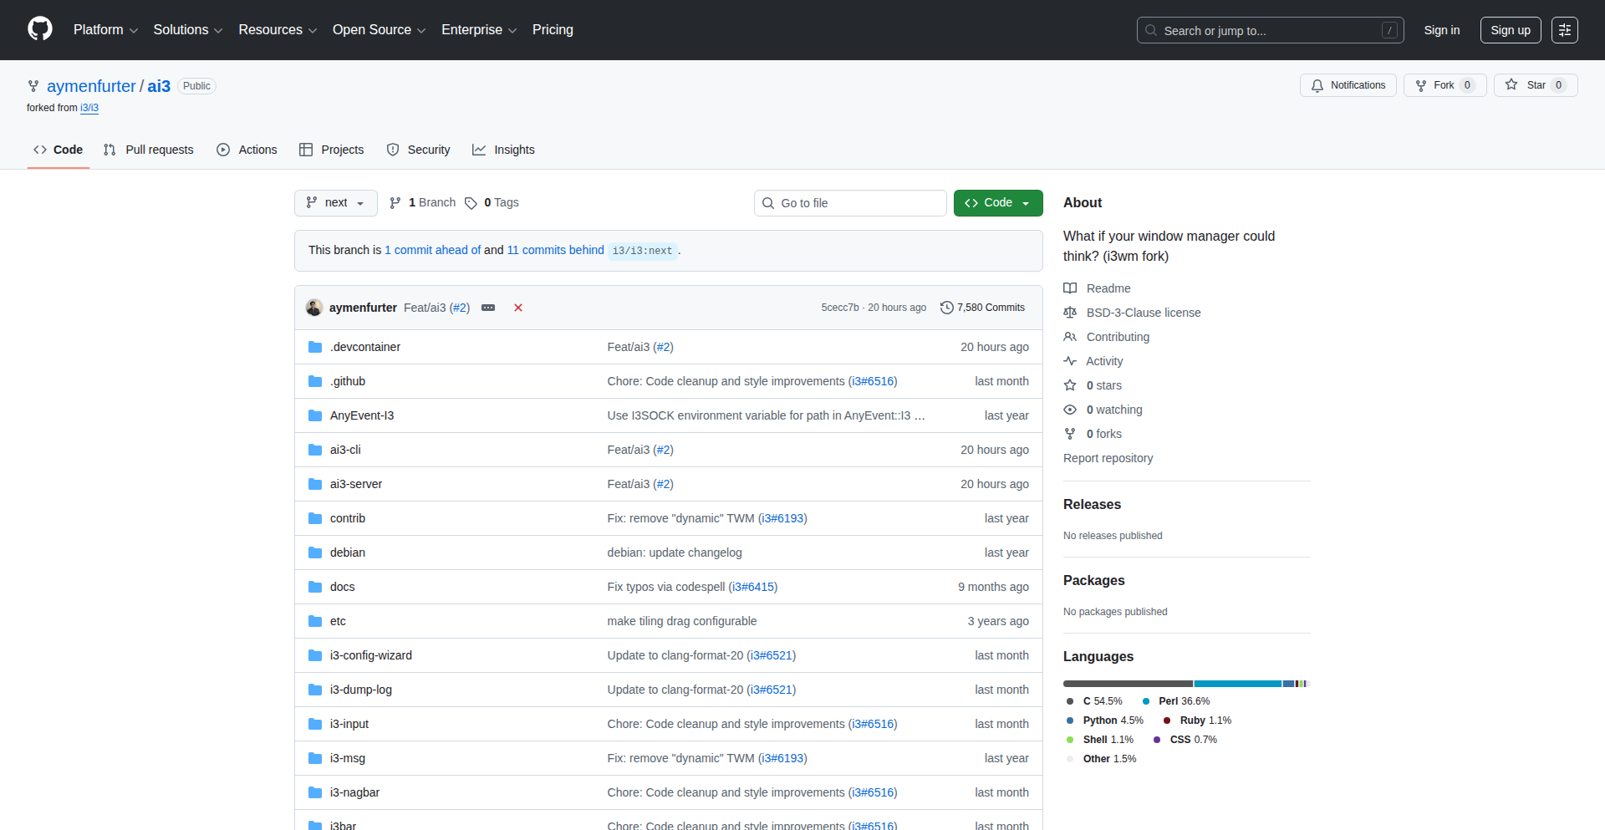Viewport: 1605px width, 830px height.
Task: Click the Activity pulse icon
Action: tap(1070, 361)
